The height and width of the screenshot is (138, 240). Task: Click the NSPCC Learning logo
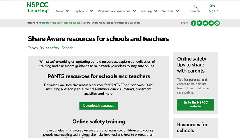point(37,8)
